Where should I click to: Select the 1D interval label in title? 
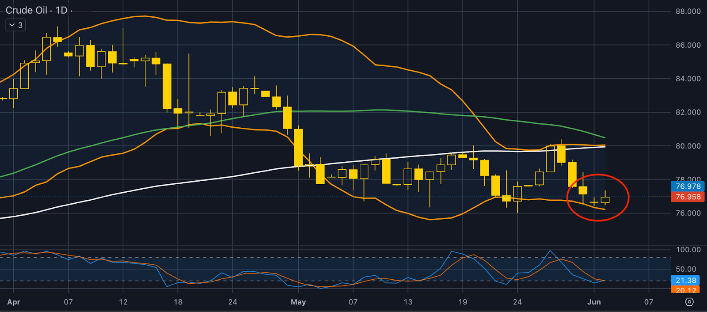[61, 10]
